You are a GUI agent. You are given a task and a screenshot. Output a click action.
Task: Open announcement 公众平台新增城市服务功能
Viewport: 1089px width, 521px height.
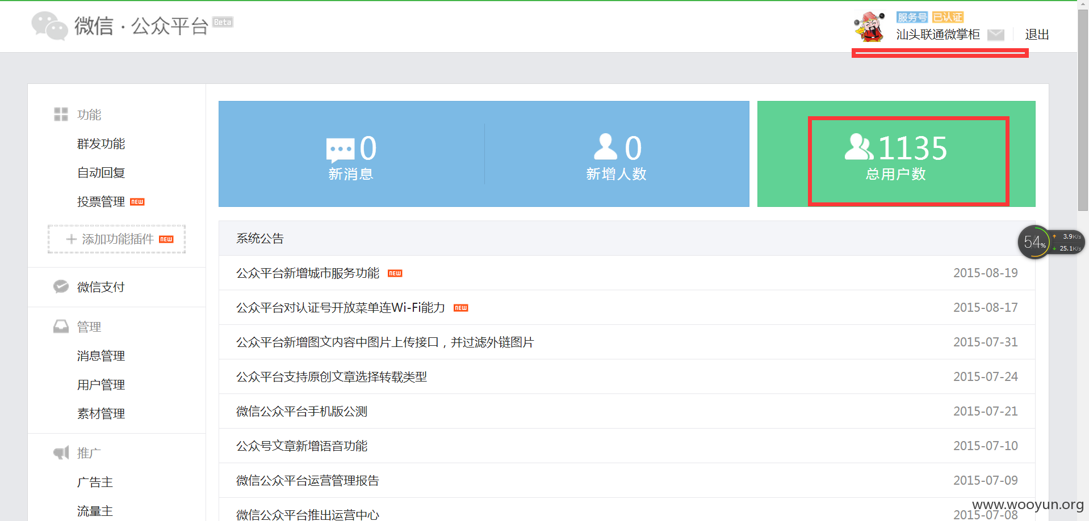(308, 273)
